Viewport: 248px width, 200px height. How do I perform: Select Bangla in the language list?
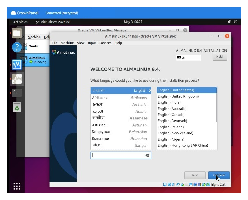click(x=121, y=145)
